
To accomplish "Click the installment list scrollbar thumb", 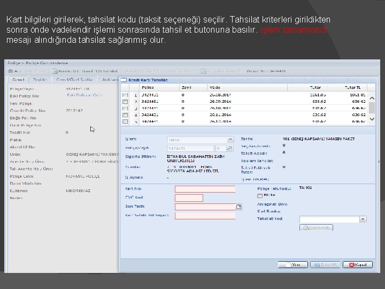I will (x=372, y=108).
